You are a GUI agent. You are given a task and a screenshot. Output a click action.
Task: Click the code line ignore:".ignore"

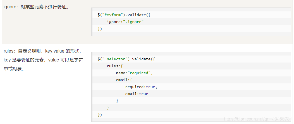coord(125,22)
